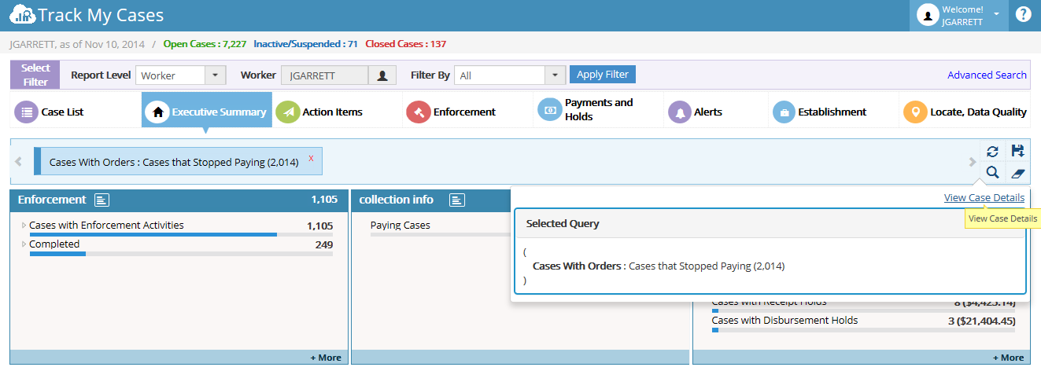Click the Select Filter button
This screenshot has width=1041, height=367.
click(35, 75)
